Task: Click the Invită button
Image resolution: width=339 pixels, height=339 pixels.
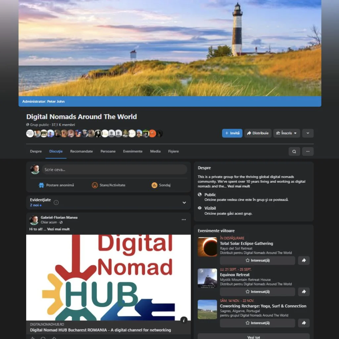Action: pyautogui.click(x=232, y=133)
